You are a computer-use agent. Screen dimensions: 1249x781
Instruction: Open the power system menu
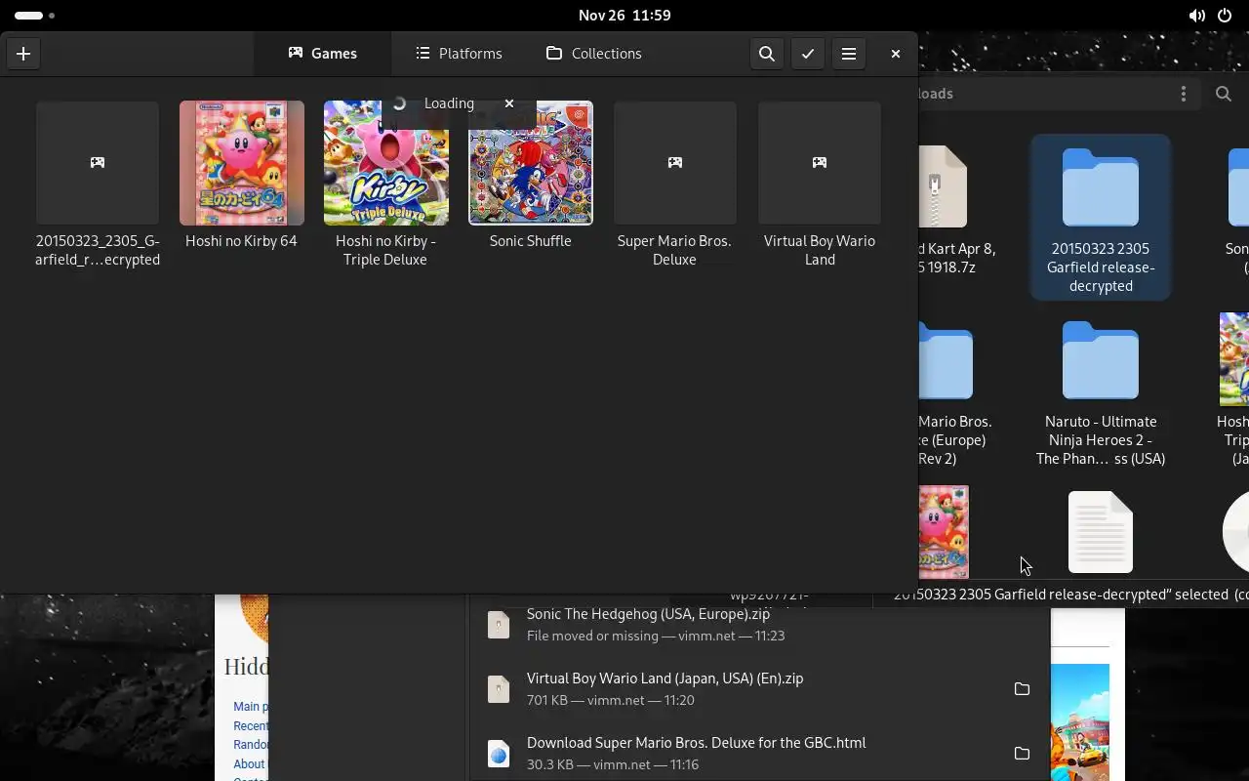point(1225,16)
